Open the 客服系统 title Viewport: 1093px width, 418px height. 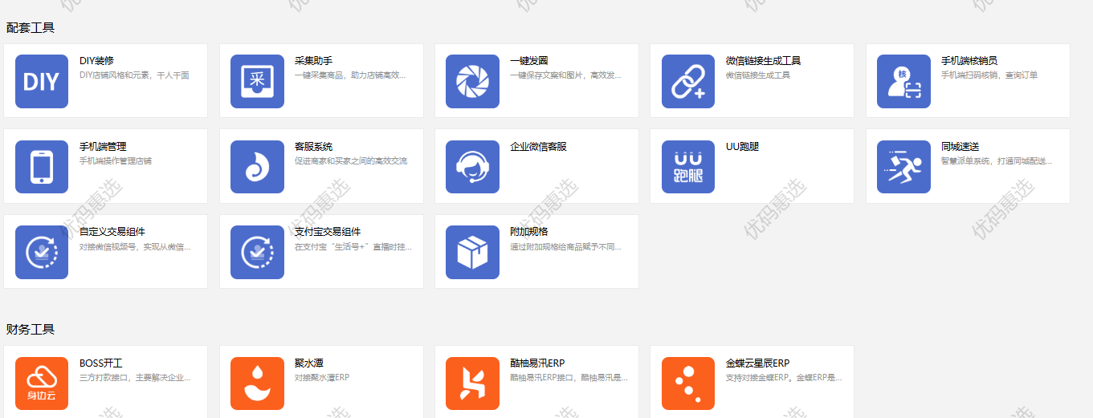click(x=313, y=147)
